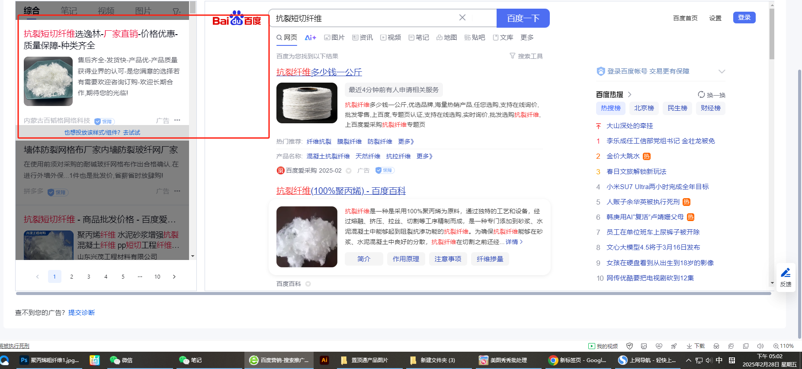
Task: Select the 北京榜 hot list tab
Action: tap(644, 108)
